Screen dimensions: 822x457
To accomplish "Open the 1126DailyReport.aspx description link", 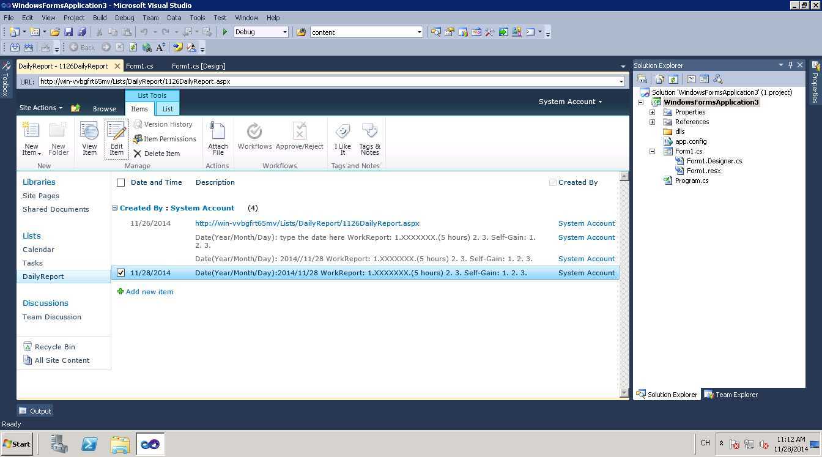I will tap(307, 223).
